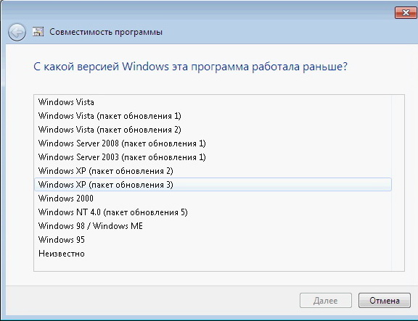Click the Отмена button
Viewport: 418px width, 321px height.
(x=384, y=301)
